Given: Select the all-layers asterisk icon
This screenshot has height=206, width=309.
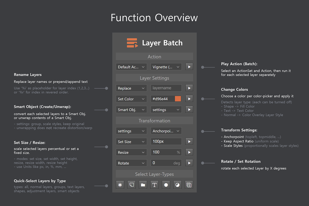Looking at the screenshot, I should pos(120,185).
